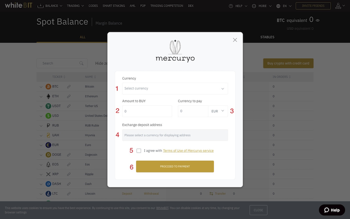Click the link icon beside BTC ticker
Image resolution: width=350 pixels, height=219 pixels.
[69, 87]
